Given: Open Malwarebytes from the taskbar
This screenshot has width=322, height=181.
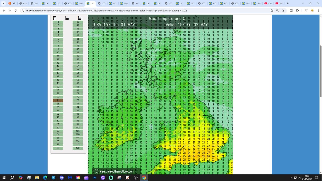Looking at the screenshot, I should point(70,178).
